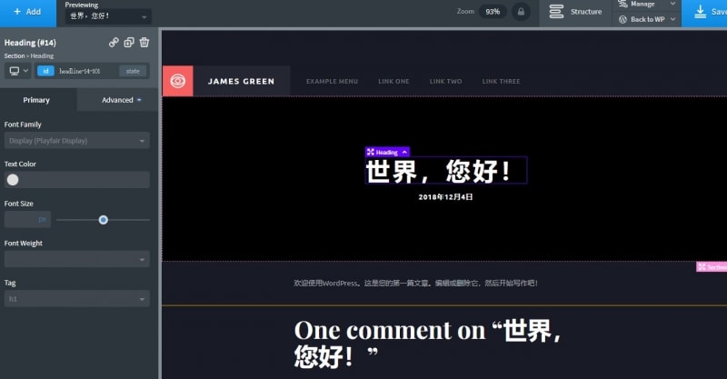Duplicate the Heading element
This screenshot has height=379, width=727.
(x=129, y=43)
